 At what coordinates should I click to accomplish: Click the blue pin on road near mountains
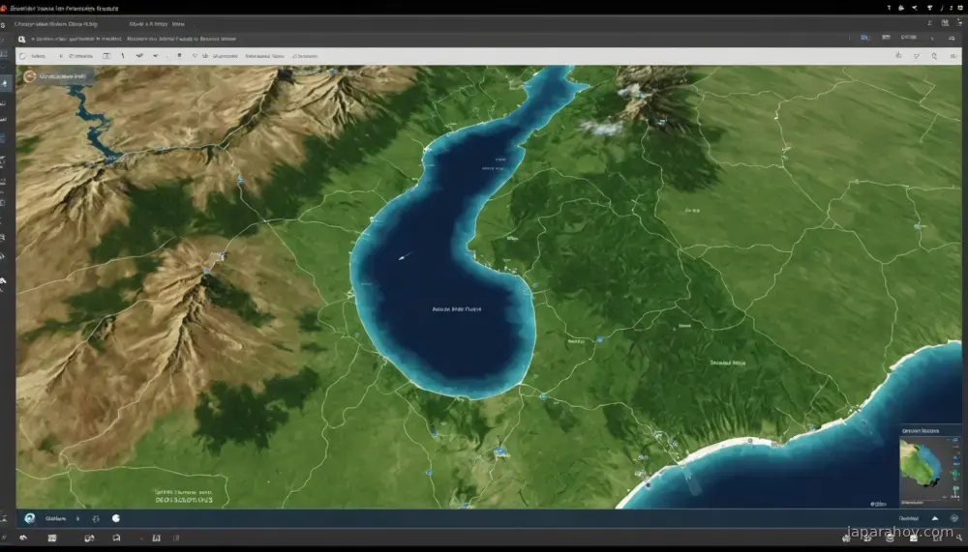tap(240, 181)
